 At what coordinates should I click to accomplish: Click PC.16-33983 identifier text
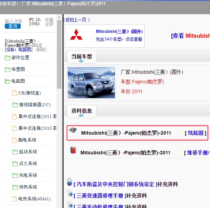pos(35,22)
